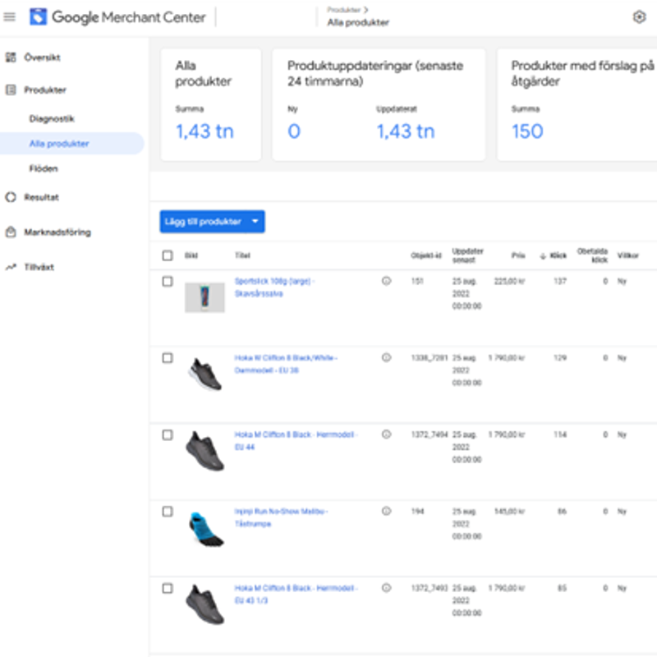The image size is (657, 657).
Task: Open the hamburger main menu
Action: (x=10, y=17)
